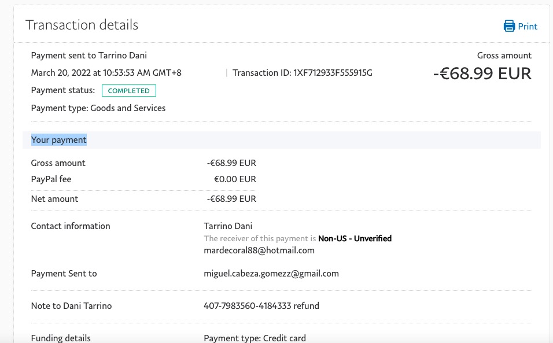Viewport: 553px width, 343px height.
Task: Click the large -€68.99 EUR gross amount
Action: tap(482, 73)
